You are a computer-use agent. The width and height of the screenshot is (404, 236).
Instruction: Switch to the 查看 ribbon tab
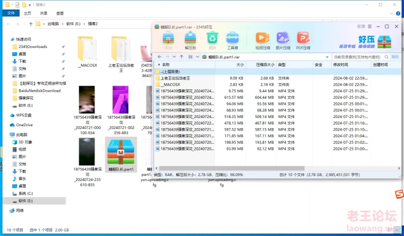point(60,13)
